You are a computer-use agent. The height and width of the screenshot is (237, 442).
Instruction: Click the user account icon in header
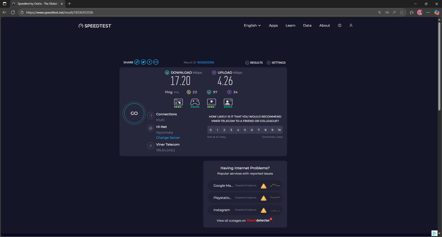click(351, 25)
